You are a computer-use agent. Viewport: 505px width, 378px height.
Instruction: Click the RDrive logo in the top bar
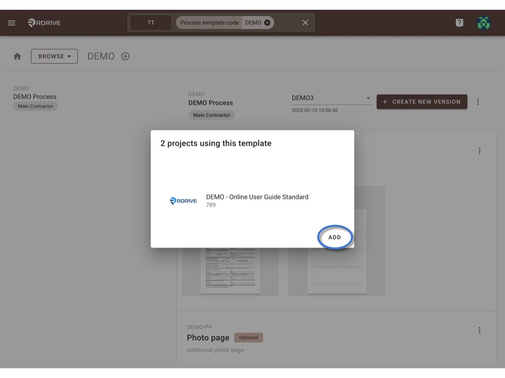click(x=43, y=22)
